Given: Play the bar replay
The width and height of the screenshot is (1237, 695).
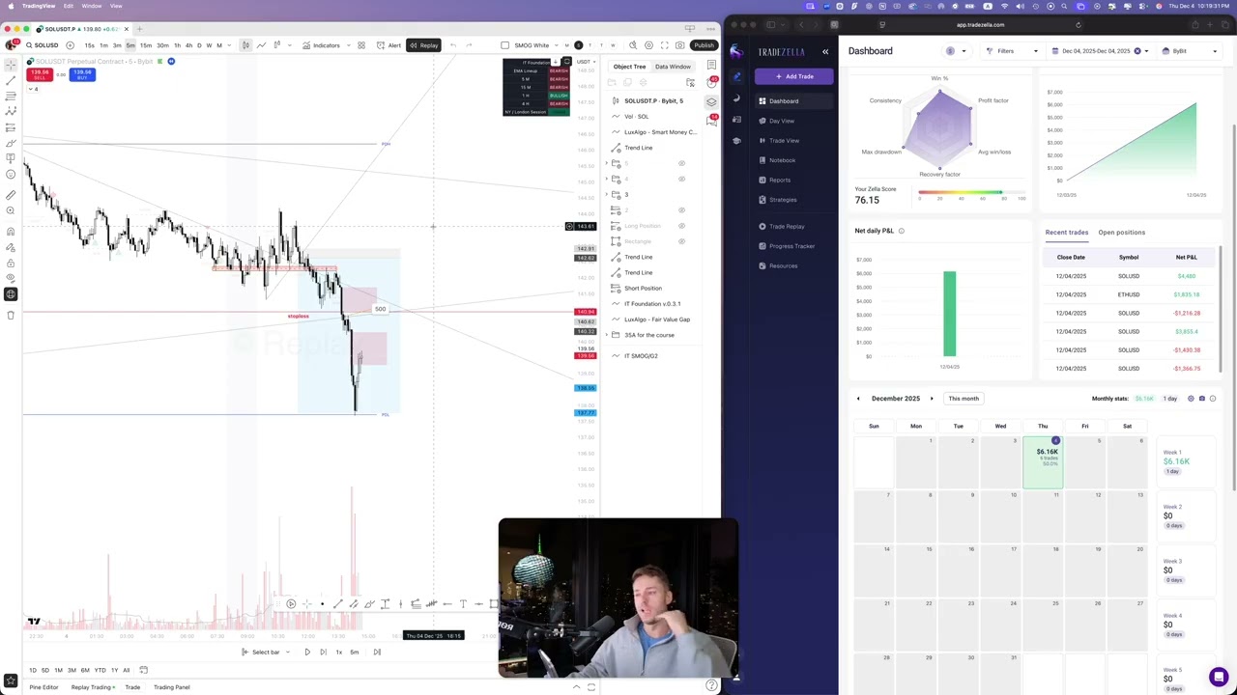Looking at the screenshot, I should tap(307, 653).
